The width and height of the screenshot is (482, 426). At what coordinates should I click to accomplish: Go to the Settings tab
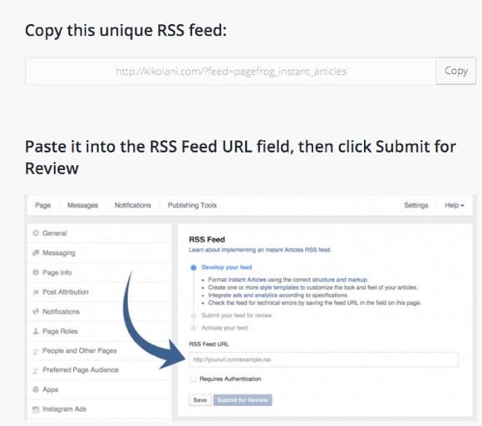point(416,205)
